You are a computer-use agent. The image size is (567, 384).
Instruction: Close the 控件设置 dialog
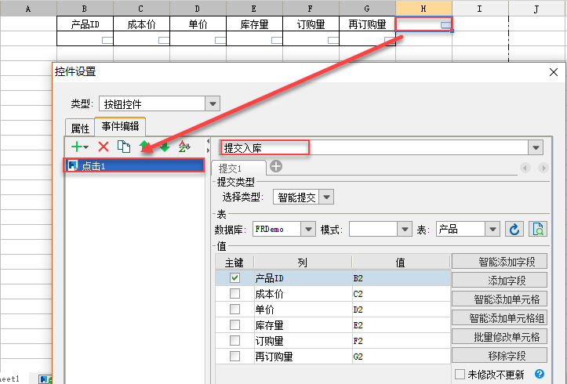553,72
